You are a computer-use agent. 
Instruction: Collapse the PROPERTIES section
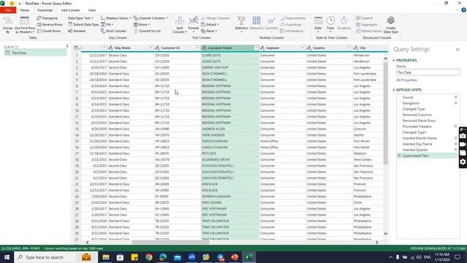tap(394, 61)
